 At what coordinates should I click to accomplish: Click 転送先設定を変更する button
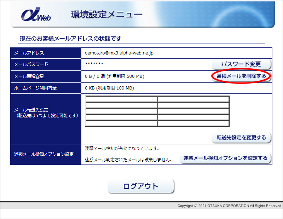click(x=241, y=138)
